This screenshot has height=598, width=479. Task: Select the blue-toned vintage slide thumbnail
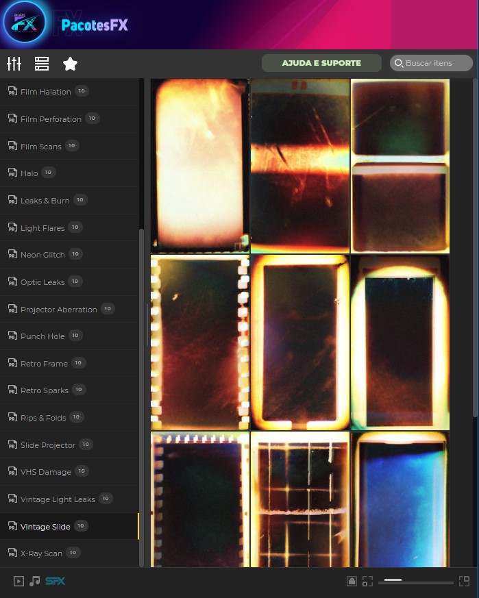[x=400, y=500]
